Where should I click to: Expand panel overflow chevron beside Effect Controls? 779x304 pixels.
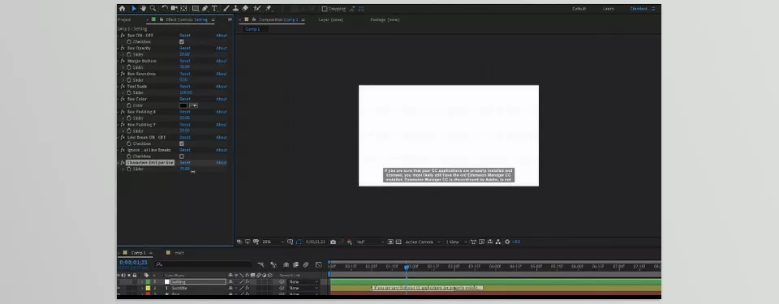(230, 19)
